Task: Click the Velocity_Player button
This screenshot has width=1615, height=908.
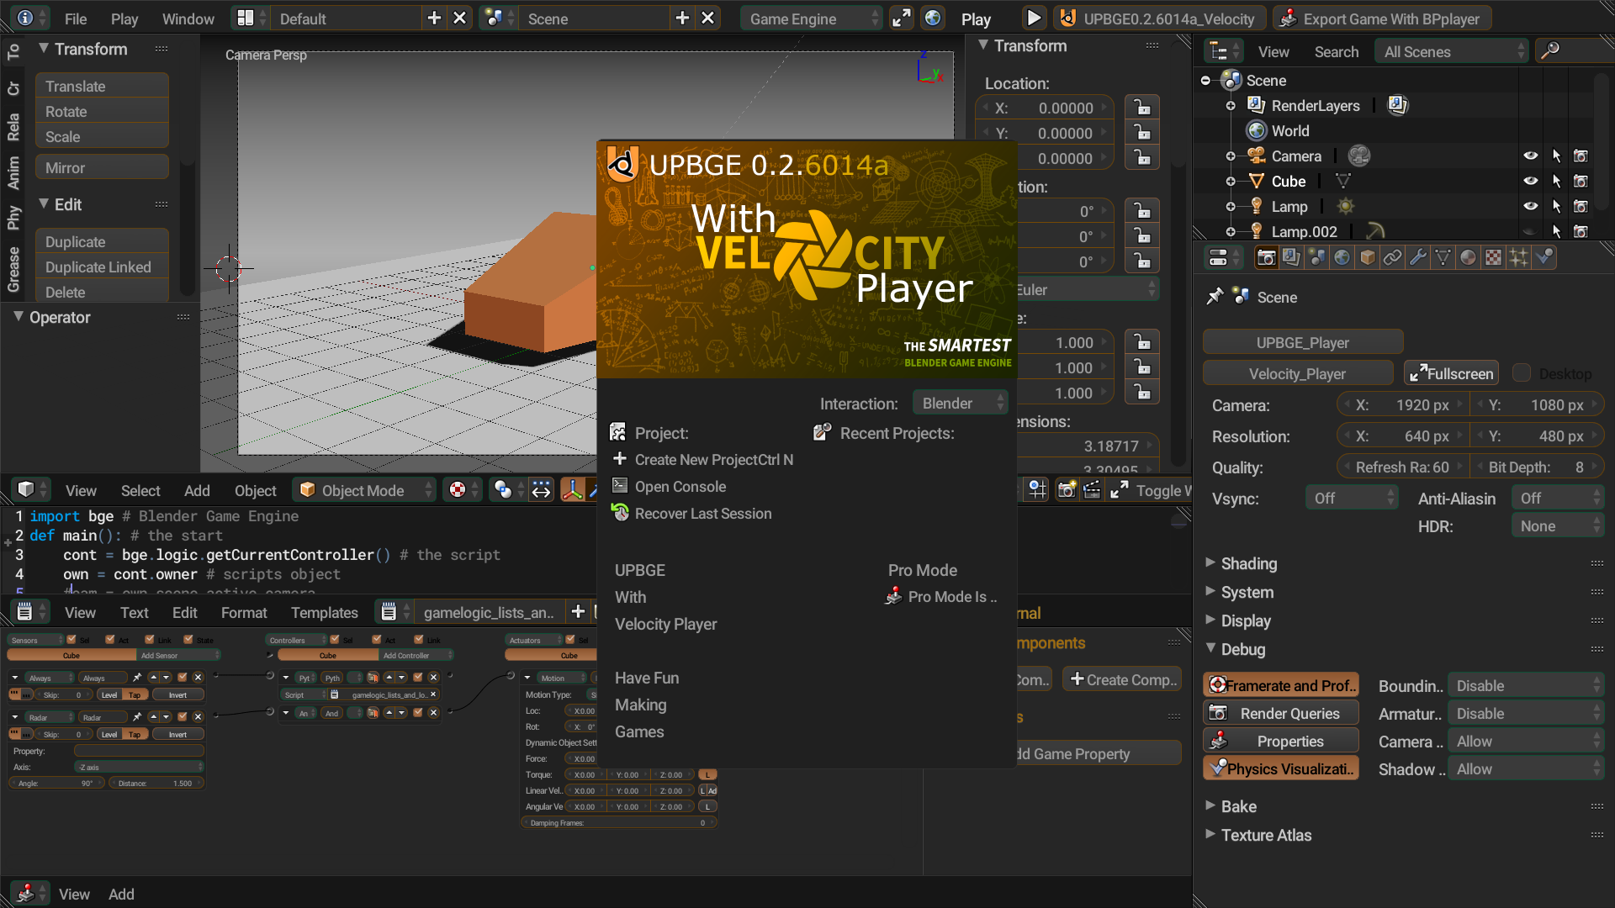Action: 1297,373
